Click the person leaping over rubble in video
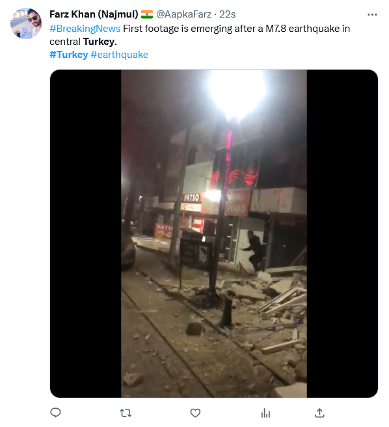Viewport: 389px width, 427px height. 254,251
